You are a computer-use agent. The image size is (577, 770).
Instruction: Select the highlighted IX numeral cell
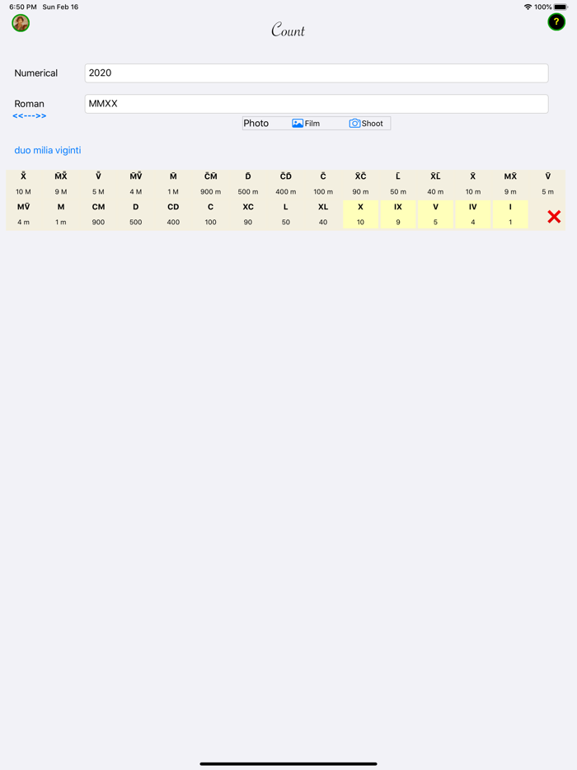pos(398,214)
